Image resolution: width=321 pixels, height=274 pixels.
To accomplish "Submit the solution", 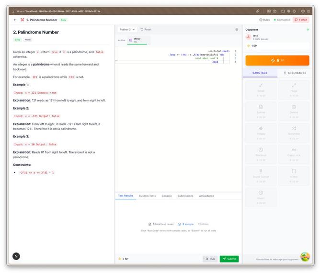I will point(229,259).
